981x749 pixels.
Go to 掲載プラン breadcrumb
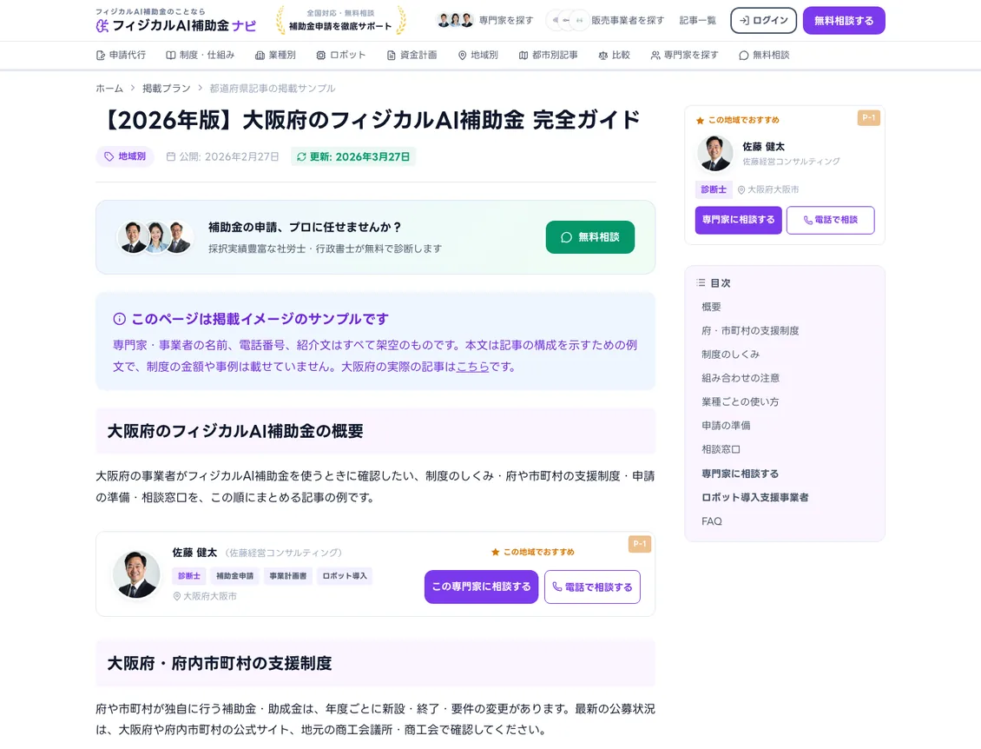[x=167, y=89]
